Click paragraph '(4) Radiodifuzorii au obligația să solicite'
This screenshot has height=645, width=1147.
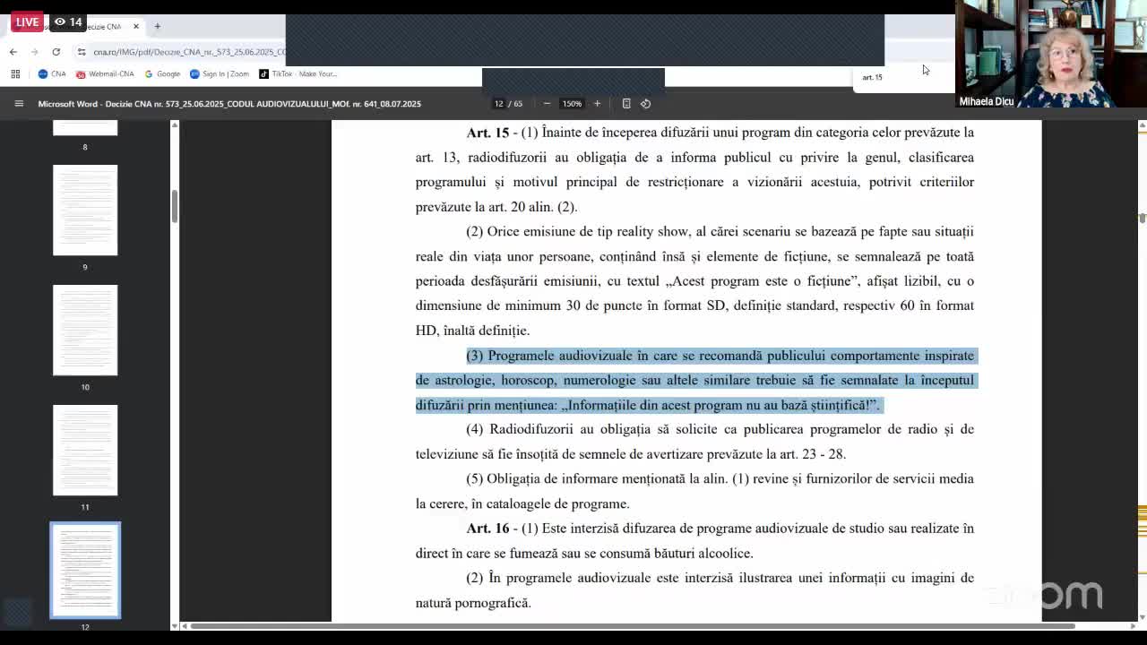point(694,442)
